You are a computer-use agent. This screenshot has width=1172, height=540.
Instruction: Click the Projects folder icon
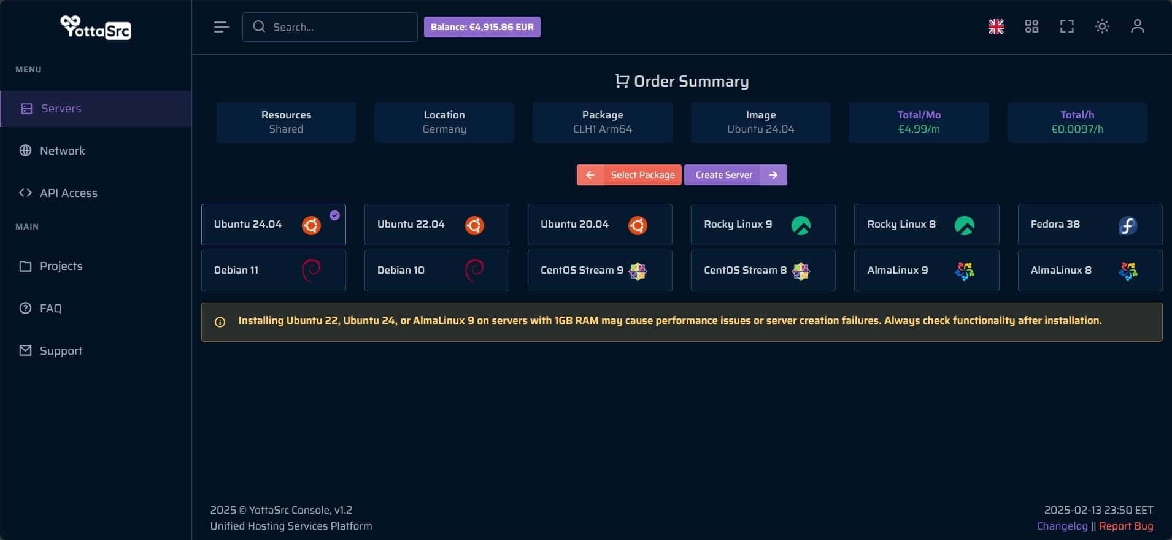click(x=25, y=266)
